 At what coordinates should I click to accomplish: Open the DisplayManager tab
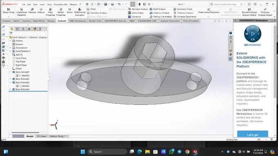(35, 29)
